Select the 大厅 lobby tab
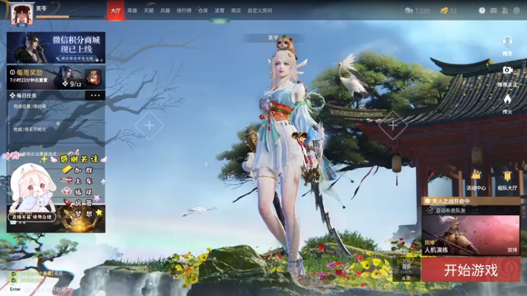Screen dimensions: 527x296 pyautogui.click(x=116, y=11)
